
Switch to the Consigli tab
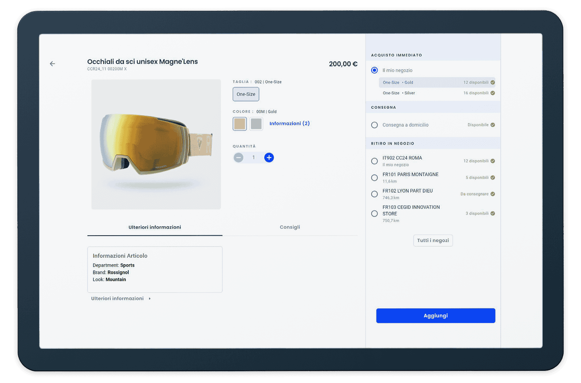290,227
